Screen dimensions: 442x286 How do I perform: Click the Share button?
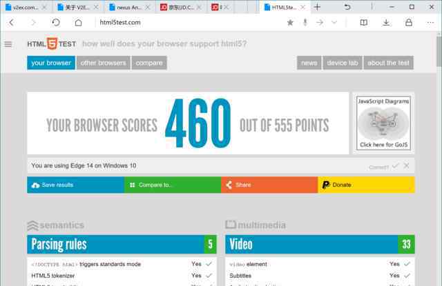[x=269, y=185]
